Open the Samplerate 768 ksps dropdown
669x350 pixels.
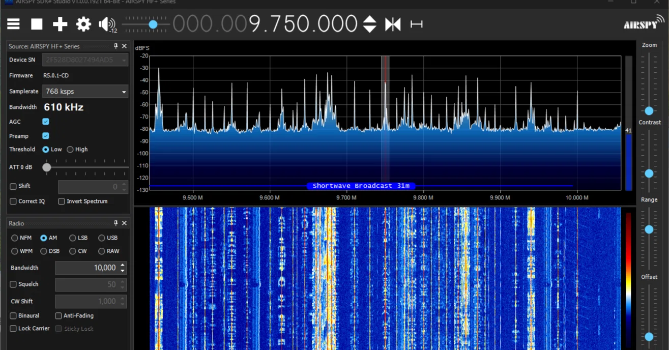[x=85, y=92]
